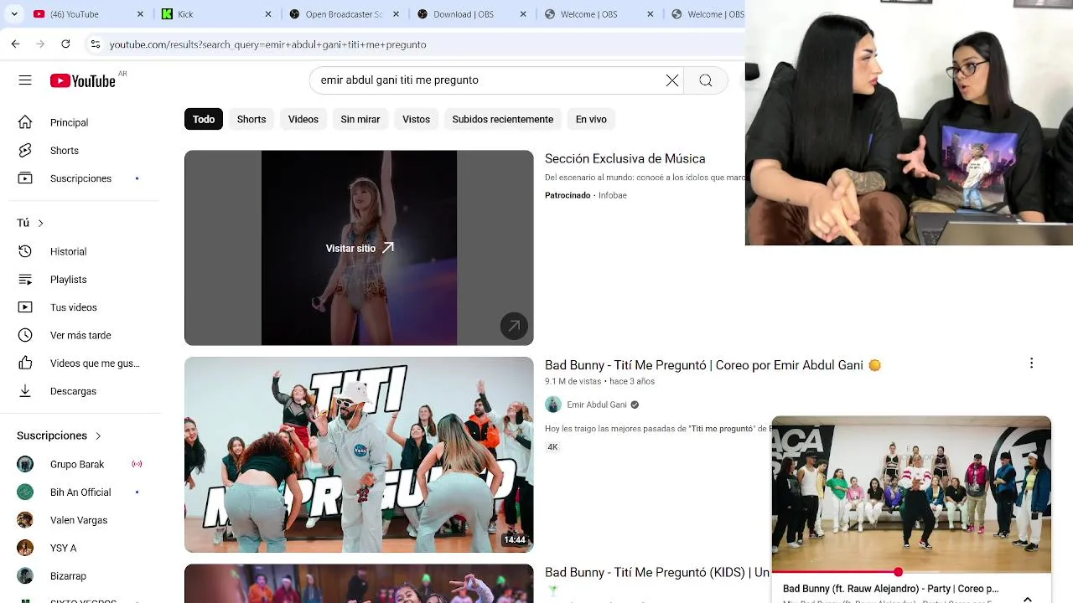
Task: Click the Taylor Swift ad thumbnail
Action: pyautogui.click(x=359, y=248)
